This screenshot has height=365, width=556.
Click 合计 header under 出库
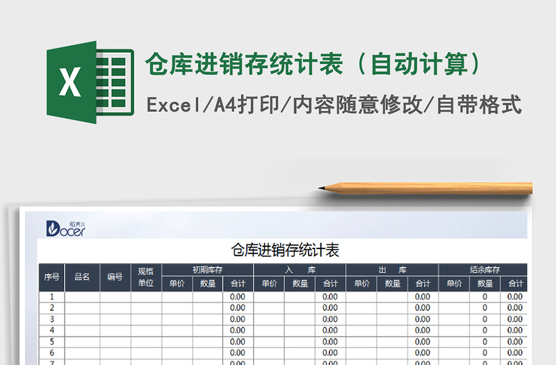[x=423, y=284]
